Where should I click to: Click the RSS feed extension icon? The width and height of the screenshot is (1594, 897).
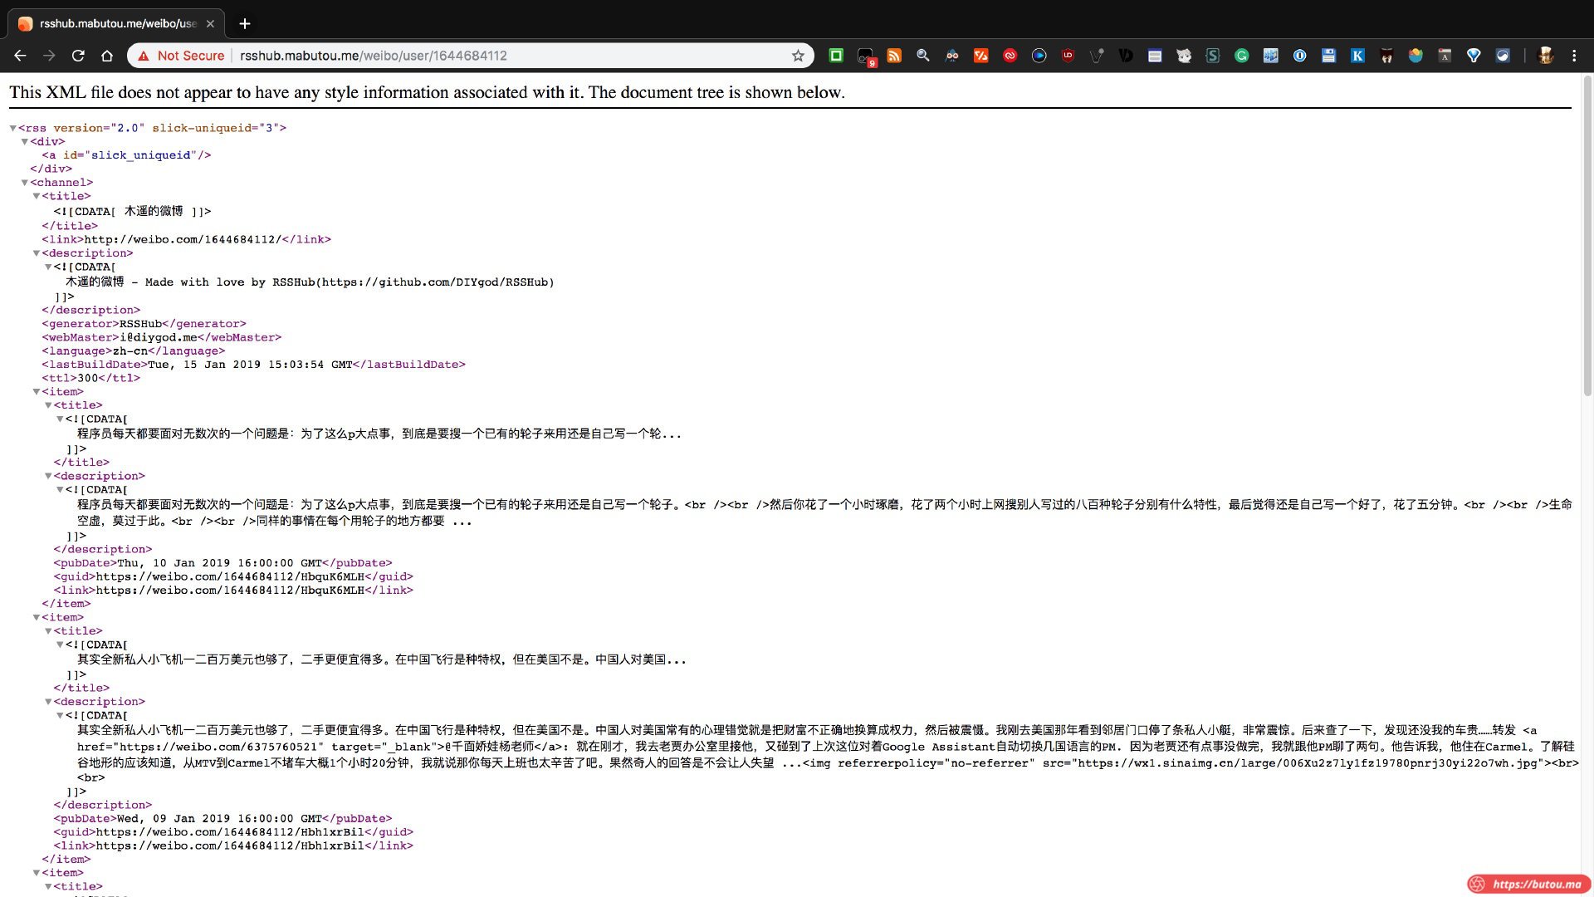click(894, 56)
